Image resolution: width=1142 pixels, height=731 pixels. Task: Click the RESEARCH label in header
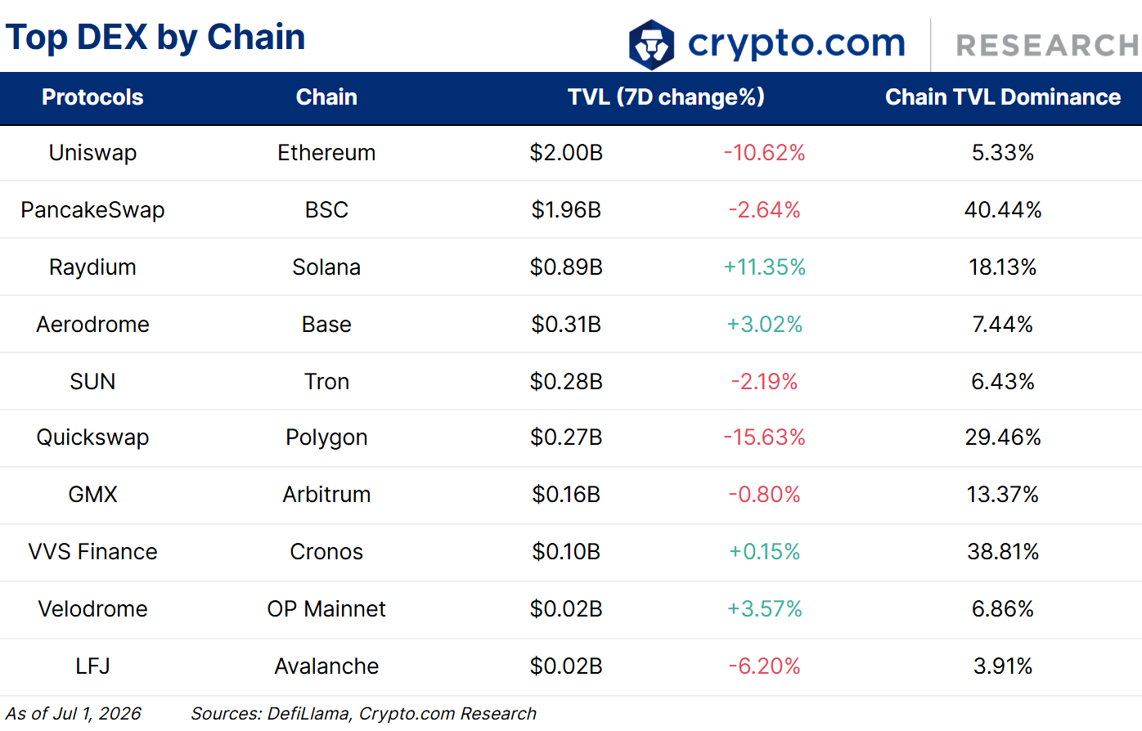[x=1048, y=46]
